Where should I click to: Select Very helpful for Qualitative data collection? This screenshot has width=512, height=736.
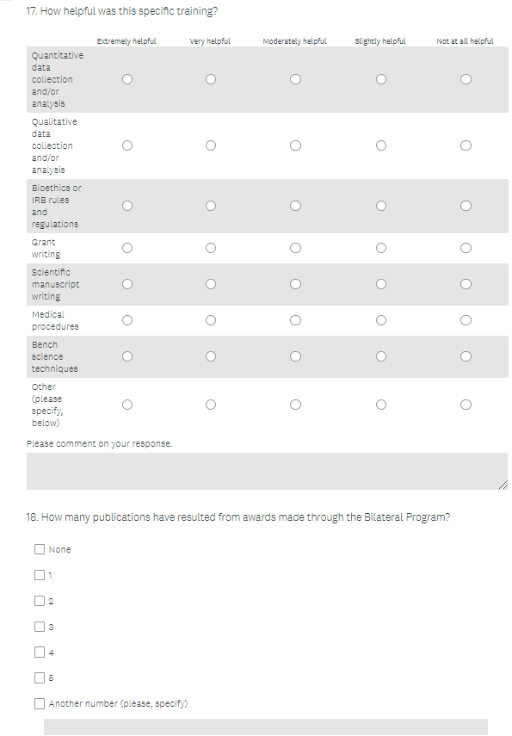(211, 145)
